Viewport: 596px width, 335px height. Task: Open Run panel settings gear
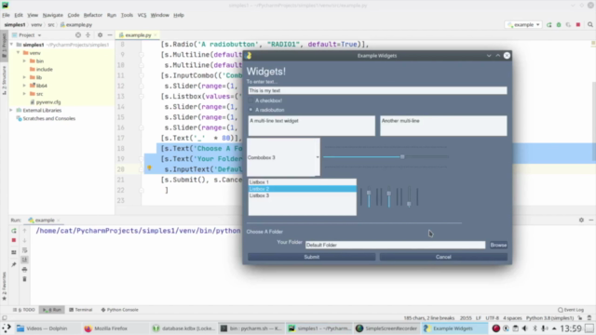pyautogui.click(x=581, y=220)
